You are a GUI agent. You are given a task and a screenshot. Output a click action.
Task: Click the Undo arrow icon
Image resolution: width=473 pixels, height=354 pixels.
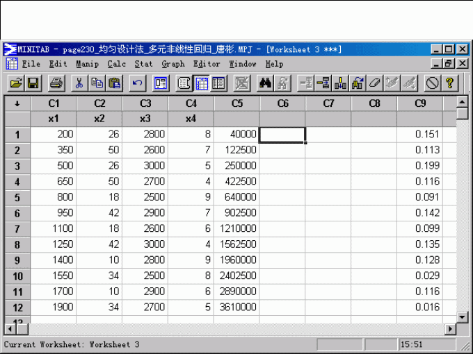[138, 83]
